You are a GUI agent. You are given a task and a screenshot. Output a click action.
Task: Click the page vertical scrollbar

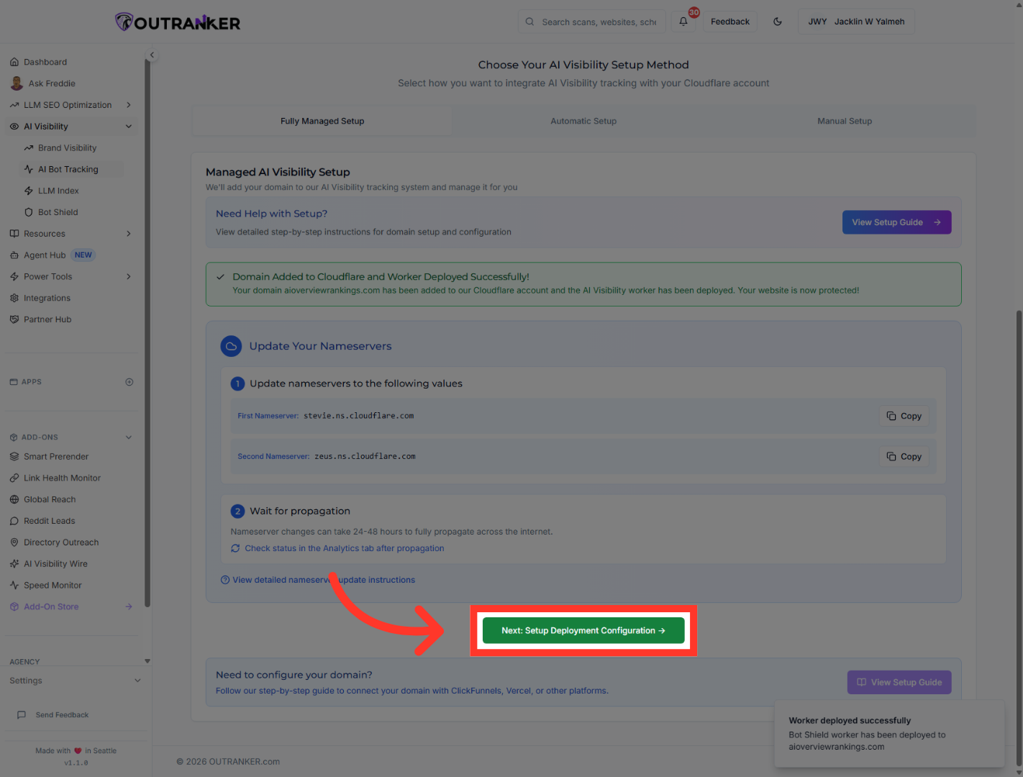(x=1019, y=537)
